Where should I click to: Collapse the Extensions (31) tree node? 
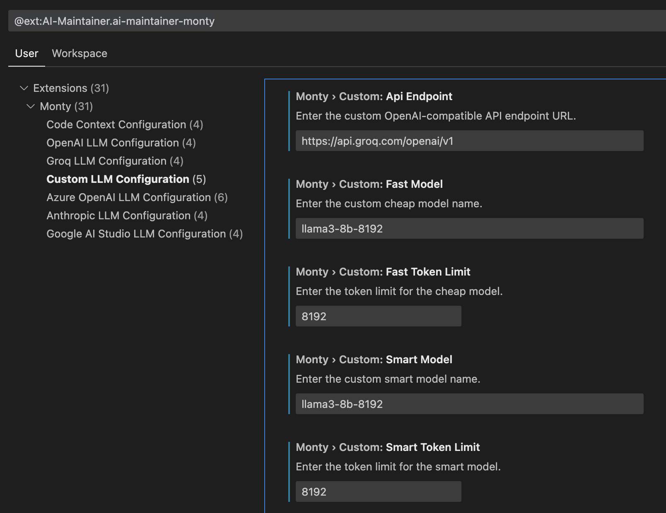pyautogui.click(x=24, y=88)
